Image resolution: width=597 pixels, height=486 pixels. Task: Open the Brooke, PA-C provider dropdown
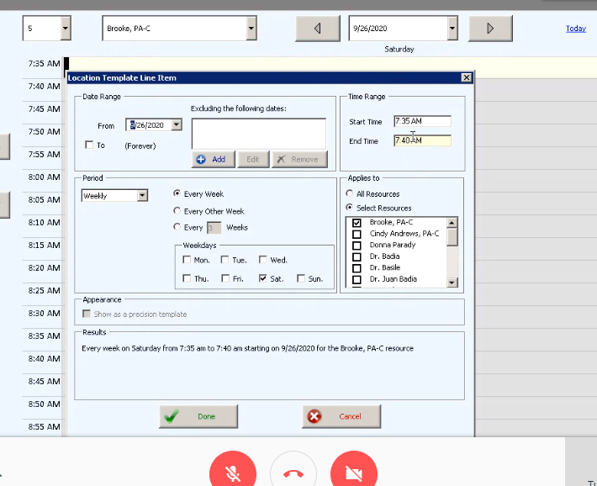click(x=251, y=29)
